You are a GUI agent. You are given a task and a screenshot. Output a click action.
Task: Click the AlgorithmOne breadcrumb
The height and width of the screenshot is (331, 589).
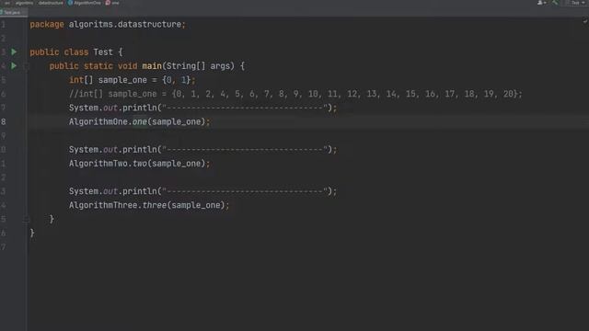click(x=87, y=3)
